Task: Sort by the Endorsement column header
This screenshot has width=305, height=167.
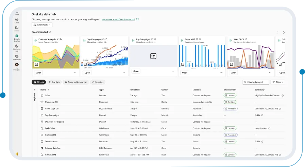Action: 230,90
